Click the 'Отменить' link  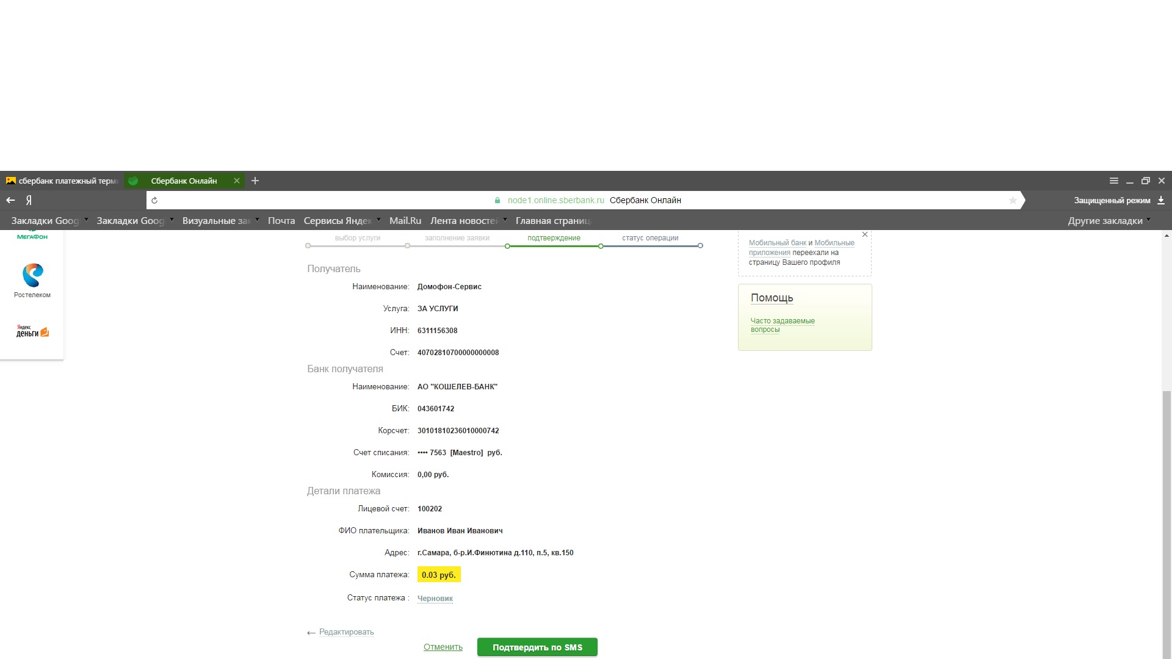[x=443, y=647]
